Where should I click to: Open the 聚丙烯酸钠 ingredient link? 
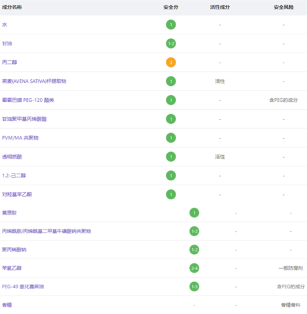tap(14, 250)
